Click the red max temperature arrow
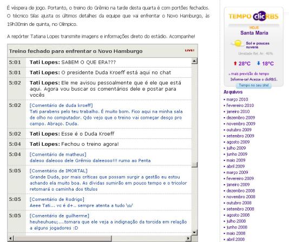The height and width of the screenshot is (242, 289). (235, 63)
